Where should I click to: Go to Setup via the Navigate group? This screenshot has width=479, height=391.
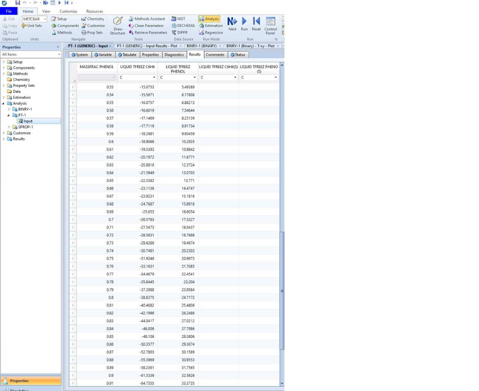[x=59, y=19]
